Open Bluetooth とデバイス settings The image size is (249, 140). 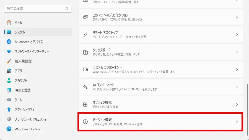pyautogui.click(x=38, y=42)
